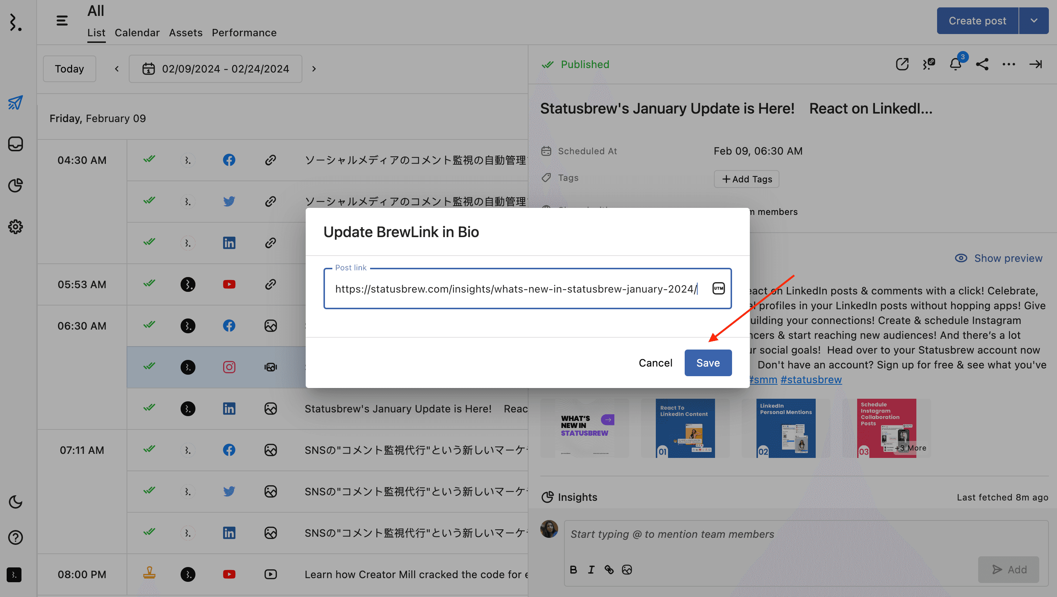Image resolution: width=1057 pixels, height=597 pixels.
Task: Click the BrewLink in Bio icon in header
Action: (x=929, y=64)
